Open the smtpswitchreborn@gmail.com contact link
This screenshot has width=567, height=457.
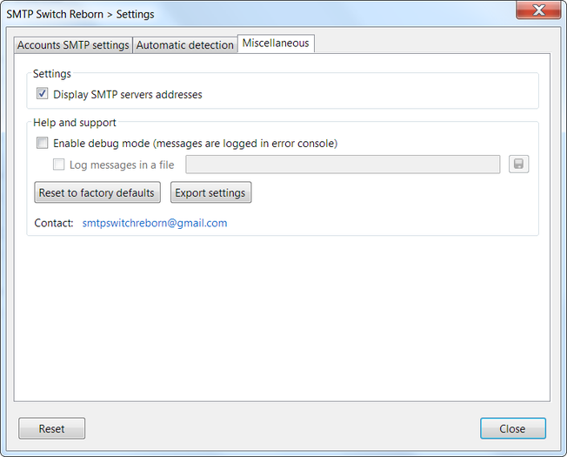(x=155, y=223)
